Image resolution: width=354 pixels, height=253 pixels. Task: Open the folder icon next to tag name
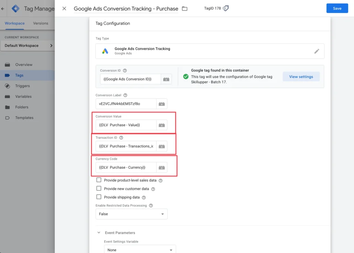[x=185, y=9]
